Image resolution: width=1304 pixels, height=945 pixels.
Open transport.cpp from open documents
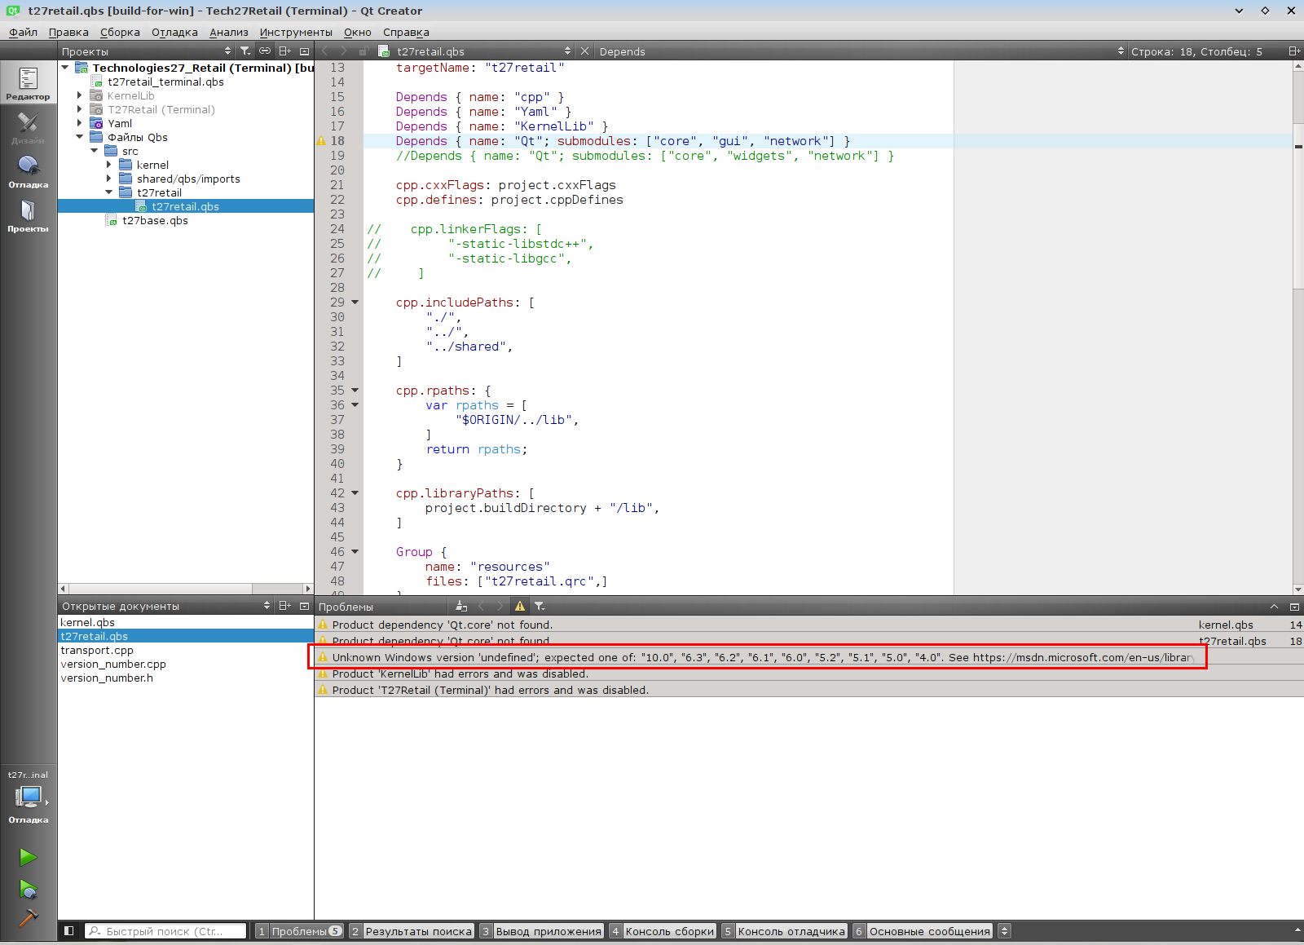[97, 650]
